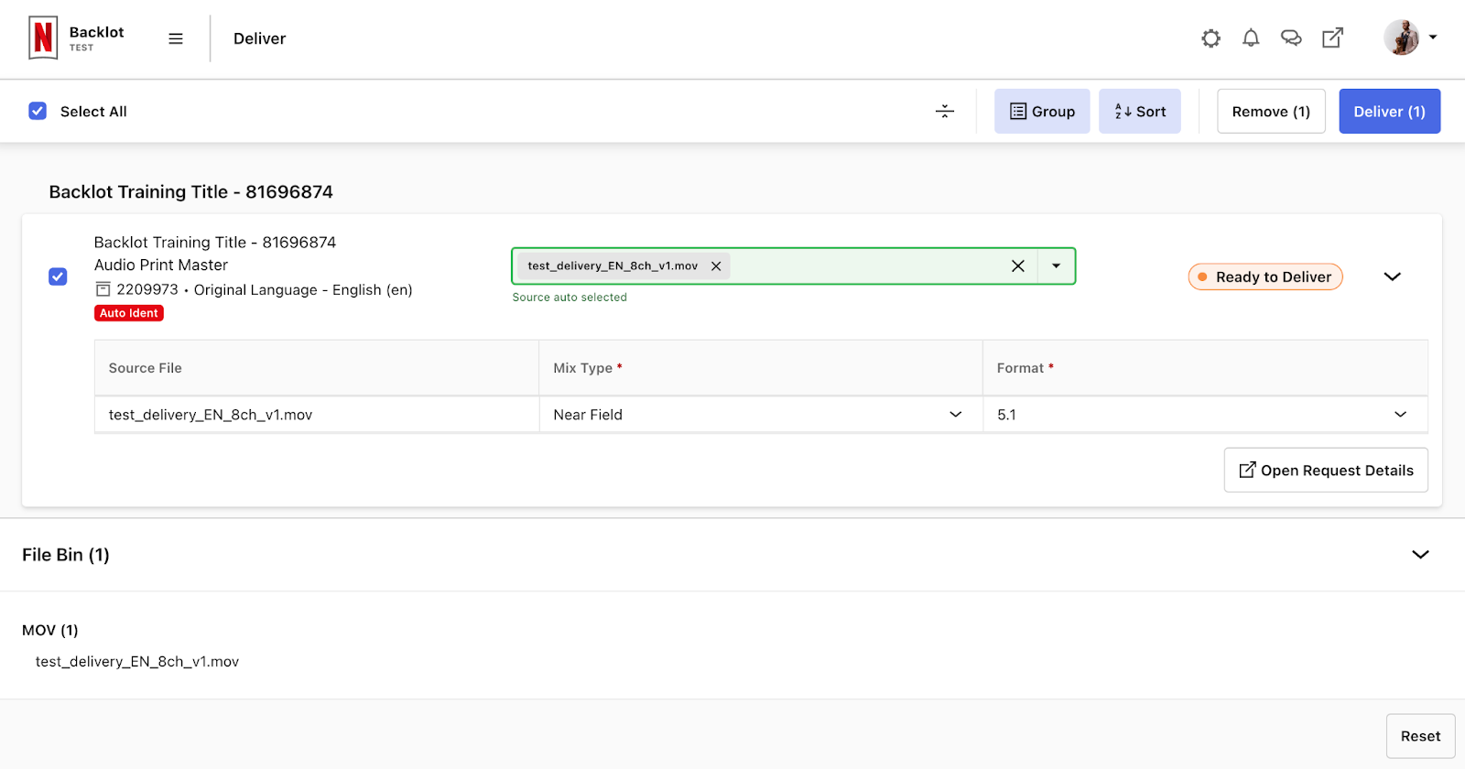Viewport: 1465px width, 769px height.
Task: Toggle the Select All checkbox
Action: (x=38, y=112)
